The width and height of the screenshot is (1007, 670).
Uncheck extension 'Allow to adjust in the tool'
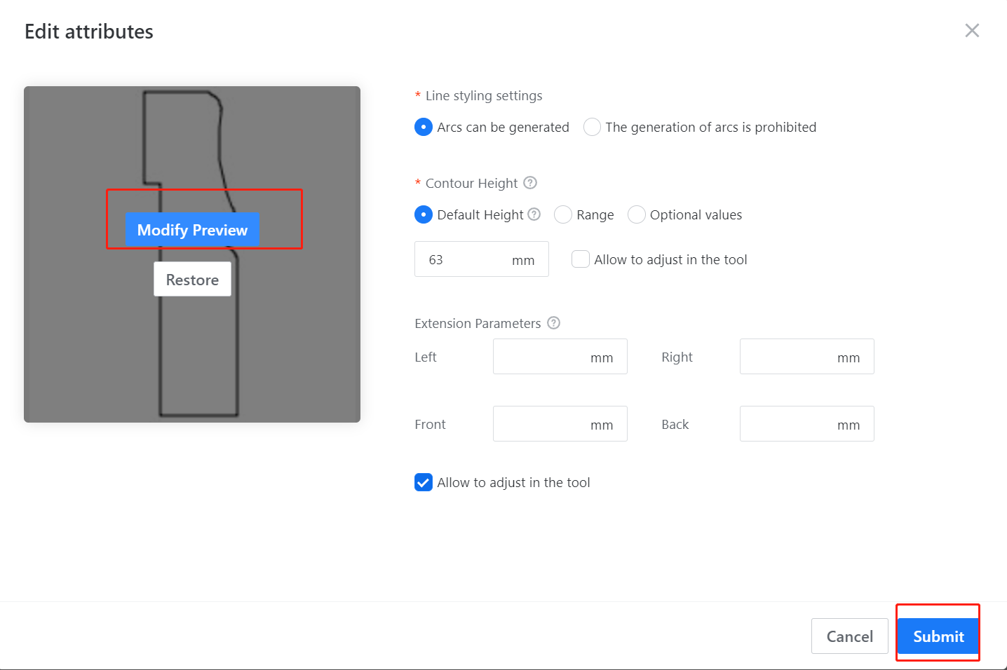coord(424,482)
